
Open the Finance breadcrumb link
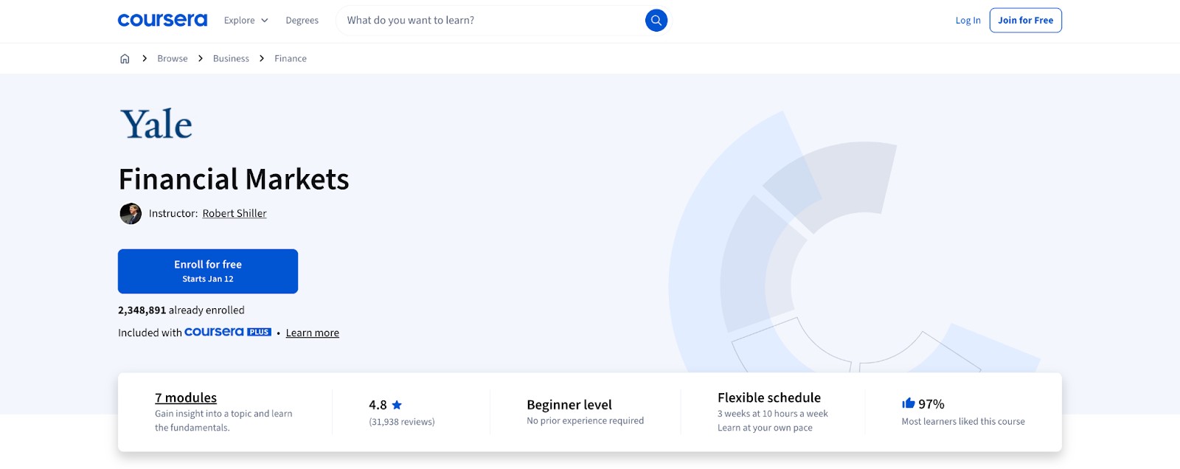[x=291, y=58]
